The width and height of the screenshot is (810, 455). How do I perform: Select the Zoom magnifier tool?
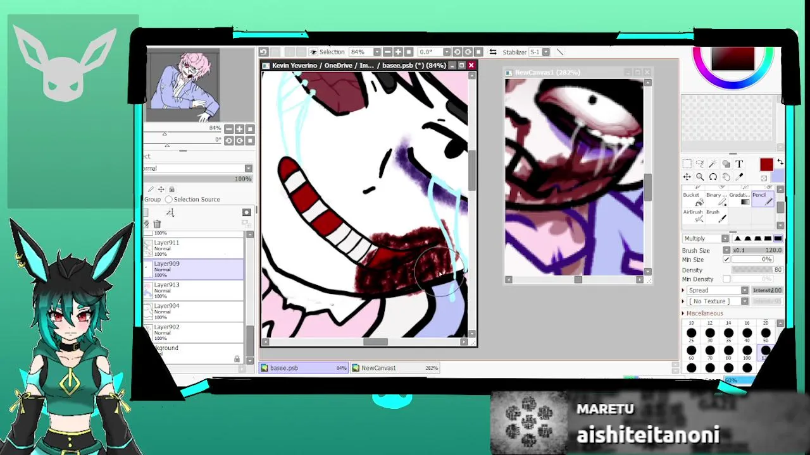[x=700, y=178]
